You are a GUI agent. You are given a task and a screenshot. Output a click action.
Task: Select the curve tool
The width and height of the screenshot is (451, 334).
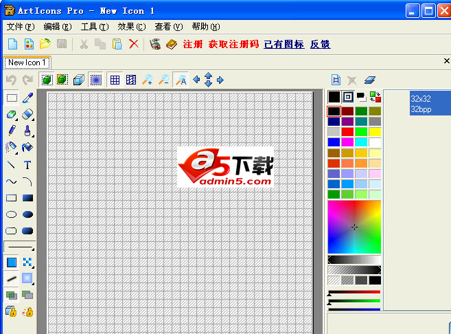click(x=12, y=181)
